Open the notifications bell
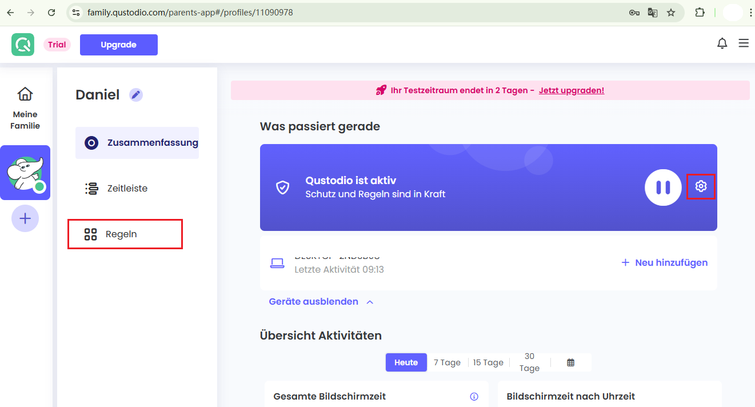 722,43
